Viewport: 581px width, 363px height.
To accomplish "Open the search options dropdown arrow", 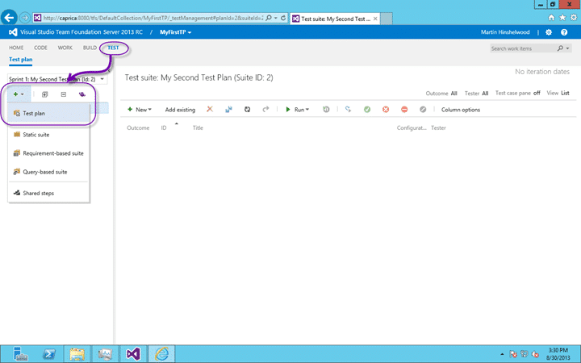I will [567, 48].
